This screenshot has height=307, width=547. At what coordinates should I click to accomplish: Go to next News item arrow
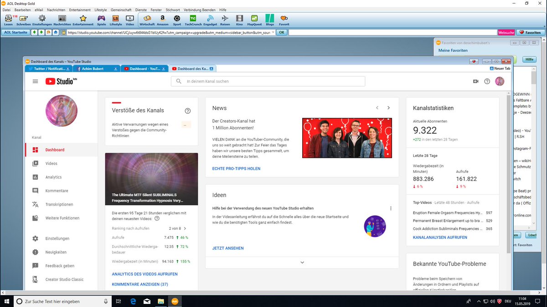(388, 108)
